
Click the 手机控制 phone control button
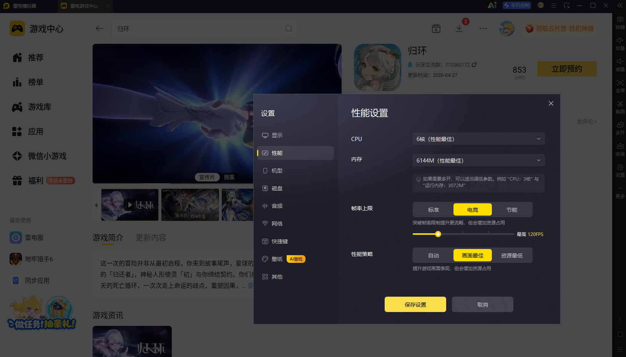point(517,5)
